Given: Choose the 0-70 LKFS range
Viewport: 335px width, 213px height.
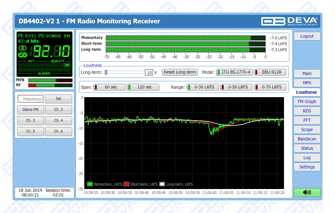Looking at the screenshot, I should click(x=270, y=87).
